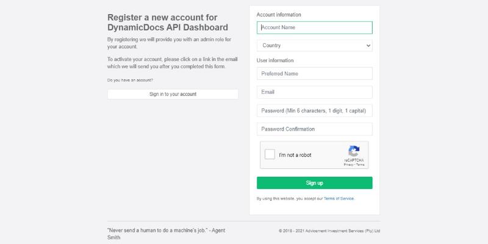
Task: Focus the Password field with minimum requirements
Action: [x=314, y=111]
